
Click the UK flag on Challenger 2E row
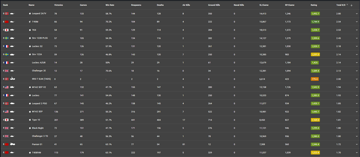6,71
